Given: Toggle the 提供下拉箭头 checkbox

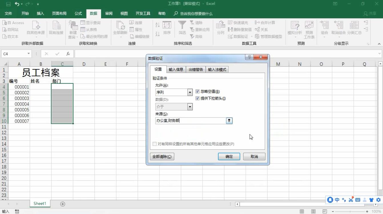Looking at the screenshot, I should (x=197, y=98).
